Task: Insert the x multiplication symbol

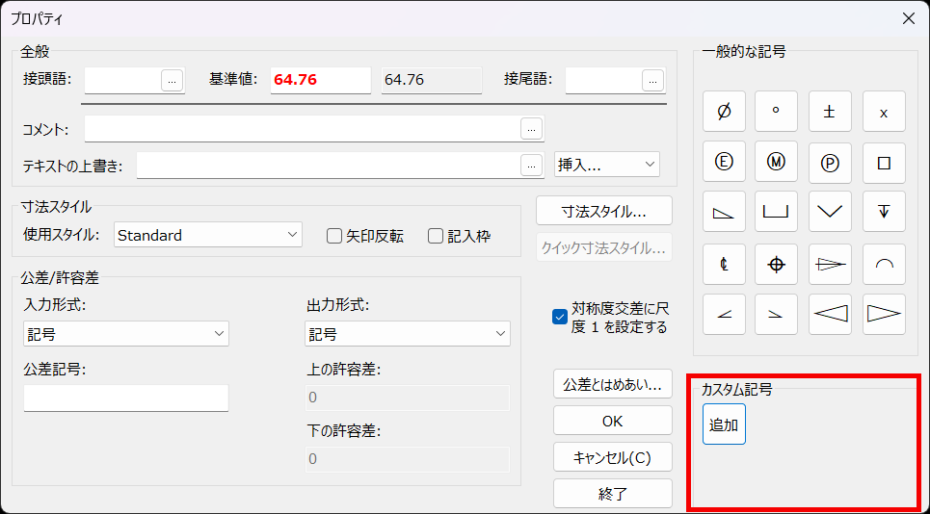Action: point(884,112)
